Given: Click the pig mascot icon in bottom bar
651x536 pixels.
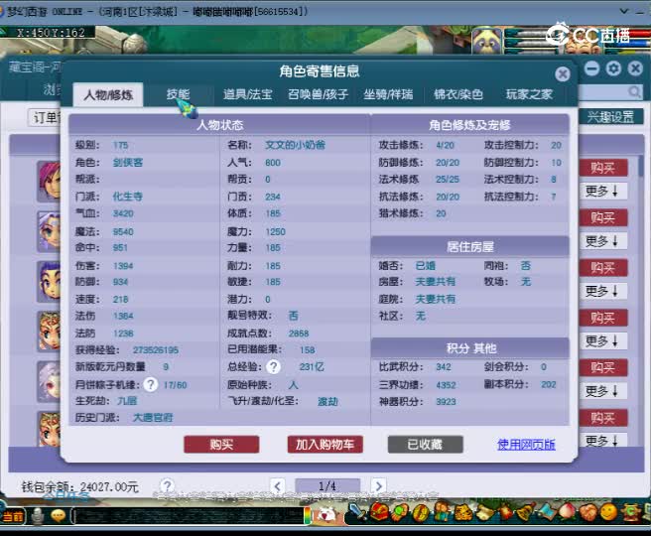Looking at the screenshot, I should pos(326,515).
